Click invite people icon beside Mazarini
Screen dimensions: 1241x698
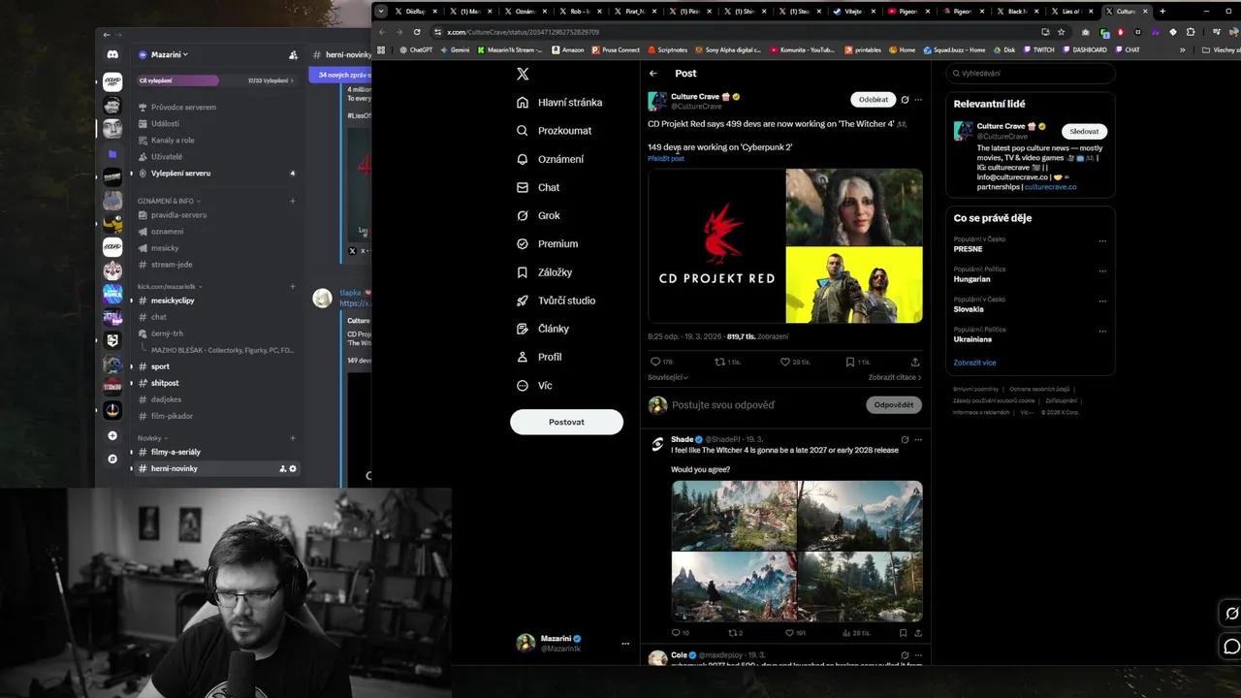[293, 55]
